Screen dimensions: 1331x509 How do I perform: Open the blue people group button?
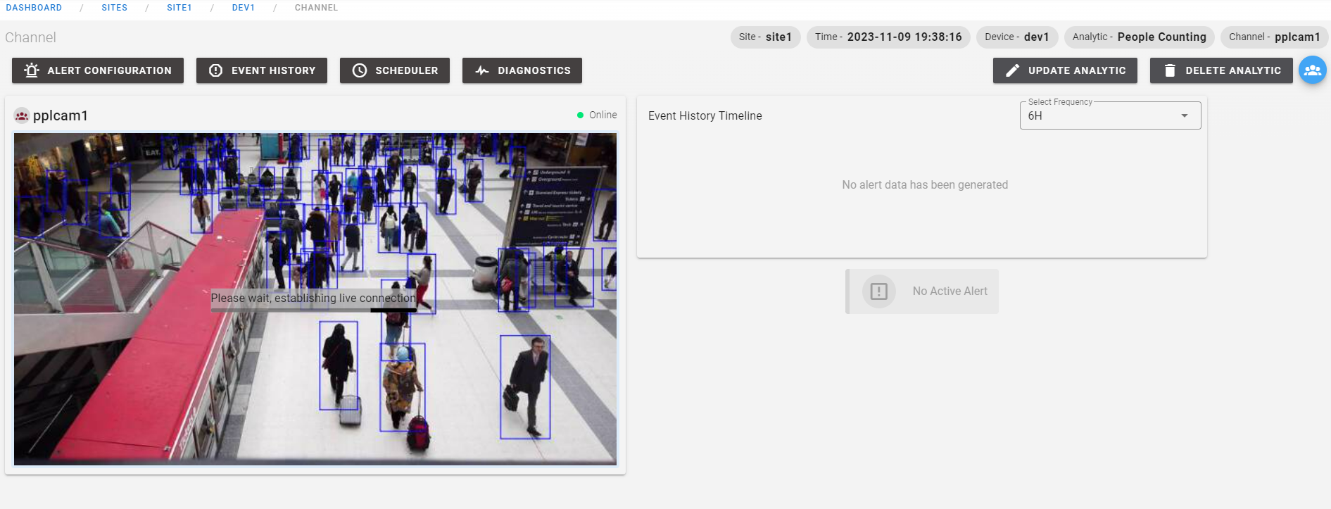point(1312,70)
